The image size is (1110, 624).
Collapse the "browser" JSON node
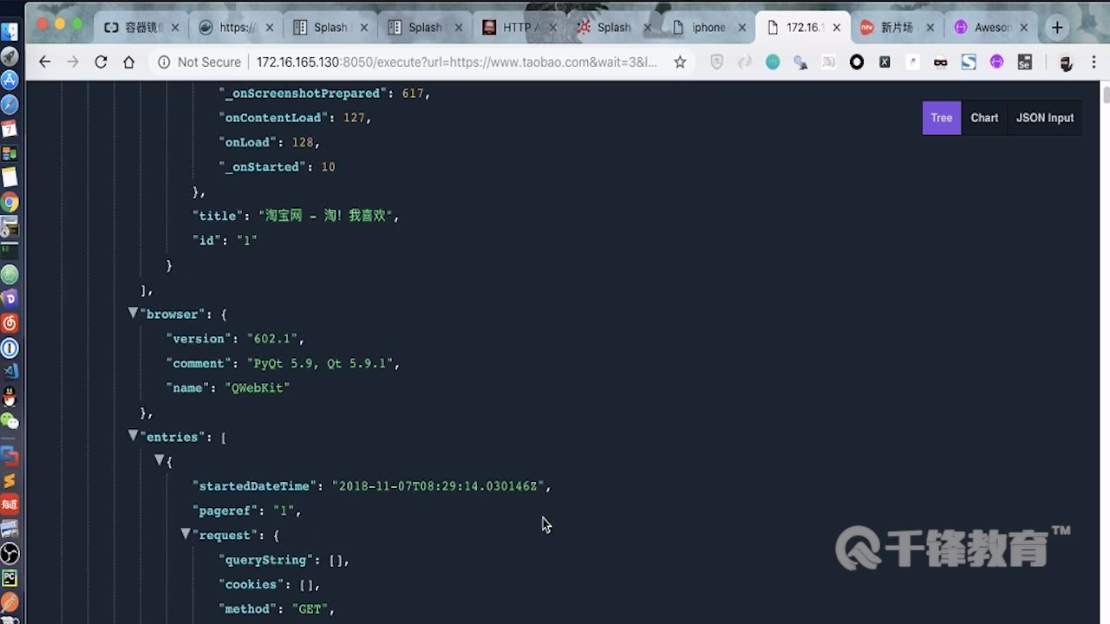coord(133,313)
